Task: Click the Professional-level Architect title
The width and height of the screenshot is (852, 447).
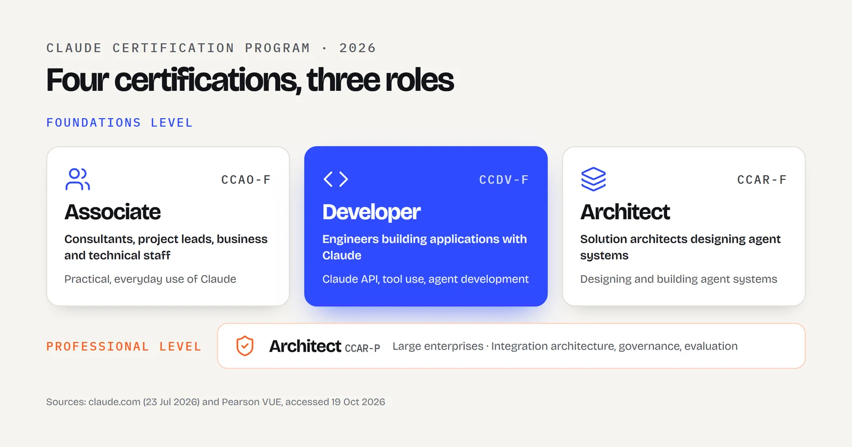Action: (305, 346)
